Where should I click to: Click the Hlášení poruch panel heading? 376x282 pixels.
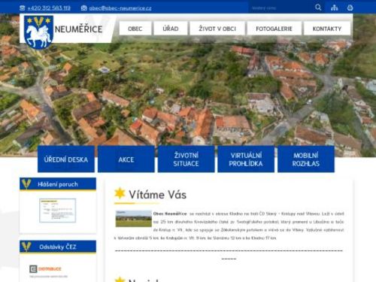pyautogui.click(x=58, y=184)
